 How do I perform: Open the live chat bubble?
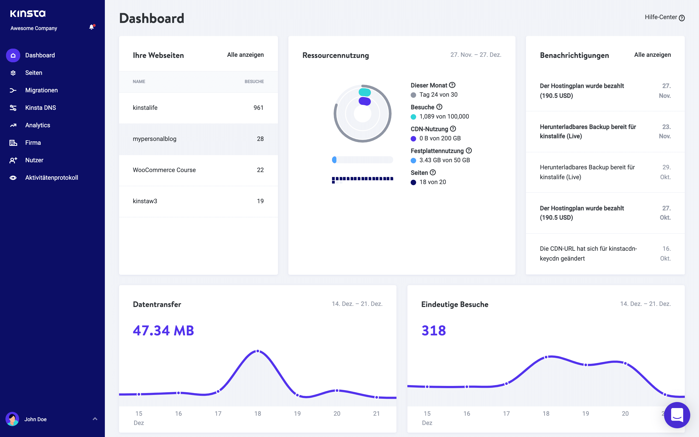(677, 415)
